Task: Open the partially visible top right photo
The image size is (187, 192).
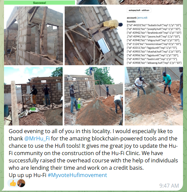Action: pyautogui.click(x=130, y=2)
